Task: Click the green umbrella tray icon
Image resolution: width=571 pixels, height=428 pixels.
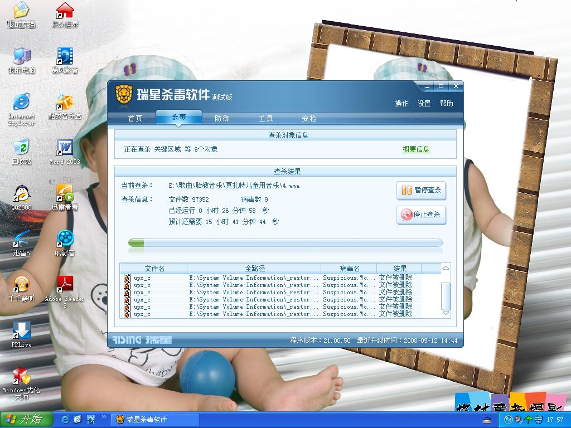Action: click(529, 420)
